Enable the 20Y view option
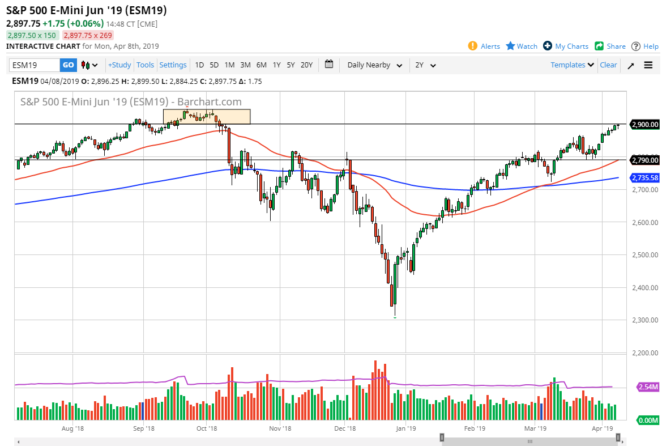The height and width of the screenshot is (446, 662). coord(306,65)
